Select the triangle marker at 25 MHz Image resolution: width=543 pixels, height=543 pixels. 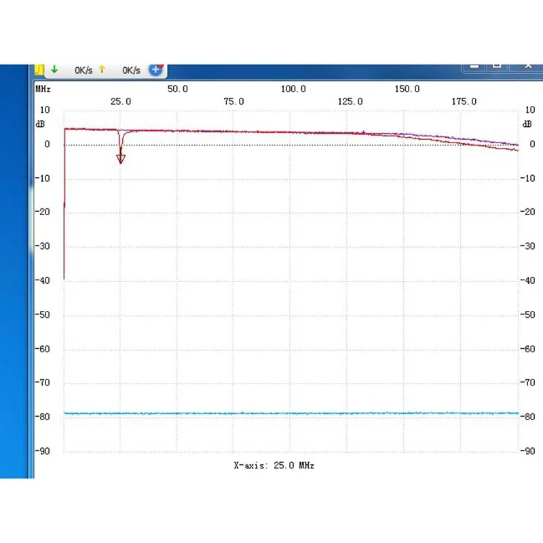(121, 159)
